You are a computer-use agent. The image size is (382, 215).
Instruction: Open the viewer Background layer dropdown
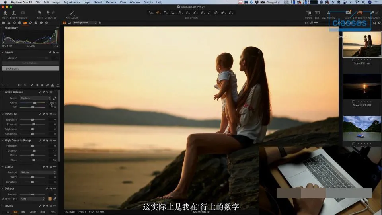(x=85, y=23)
